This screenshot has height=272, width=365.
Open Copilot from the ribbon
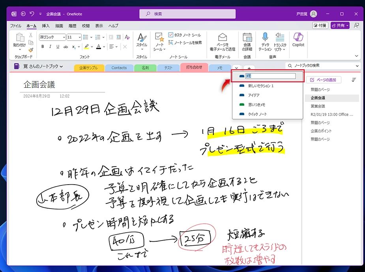click(x=298, y=40)
